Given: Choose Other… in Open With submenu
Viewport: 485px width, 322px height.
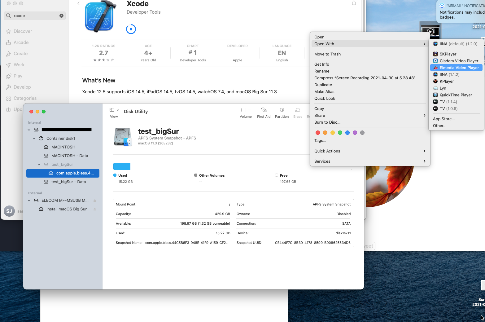Looking at the screenshot, I should pos(456,126).
